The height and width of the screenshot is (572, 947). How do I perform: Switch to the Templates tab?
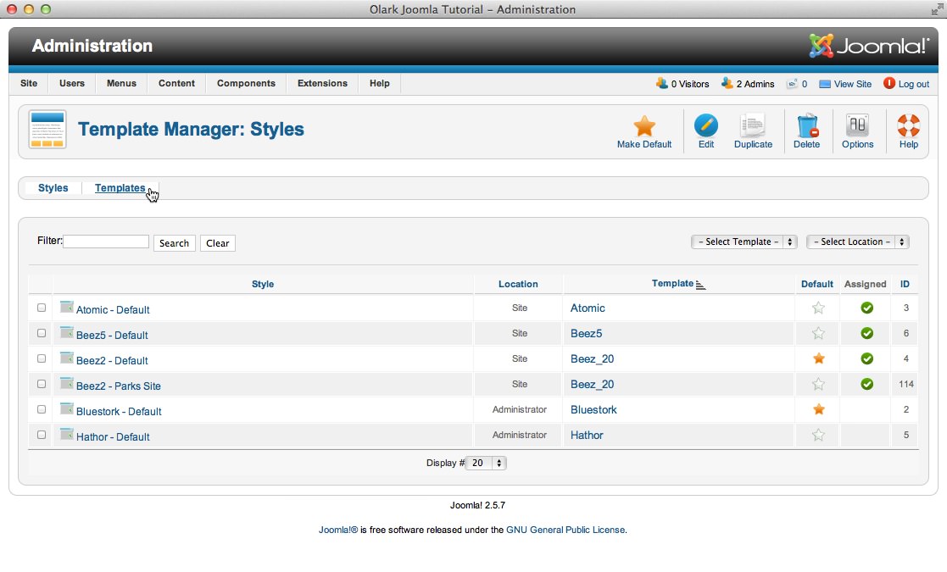[x=120, y=188]
